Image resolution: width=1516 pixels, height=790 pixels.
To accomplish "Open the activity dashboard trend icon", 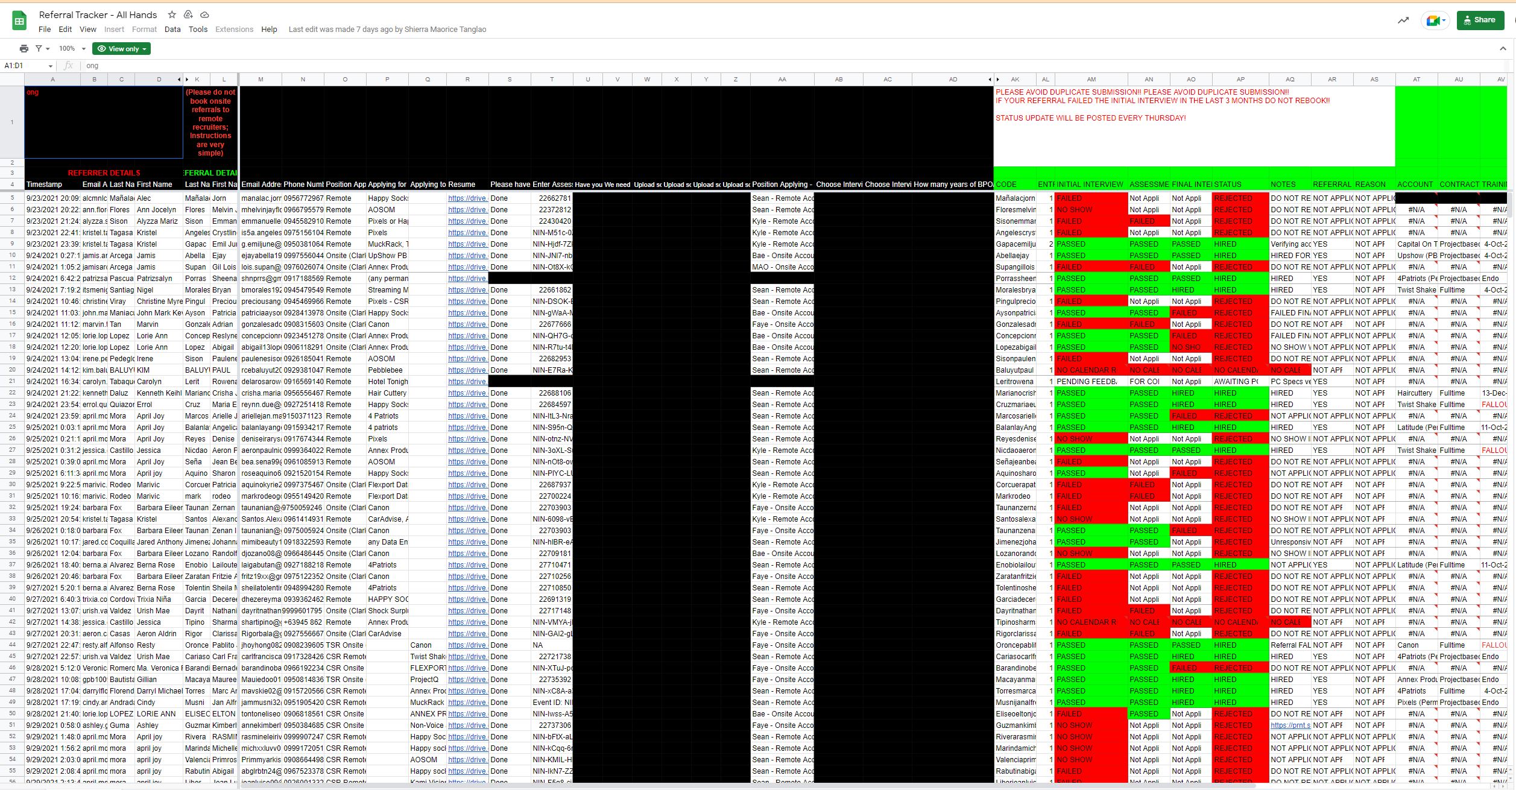I will pyautogui.click(x=1403, y=21).
